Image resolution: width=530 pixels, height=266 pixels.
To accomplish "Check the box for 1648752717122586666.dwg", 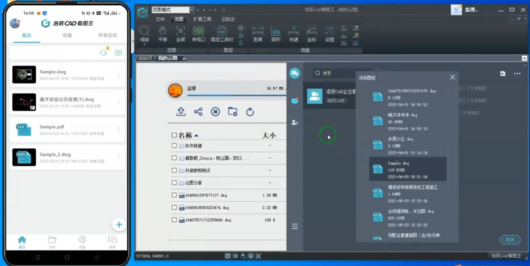I will point(174,220).
